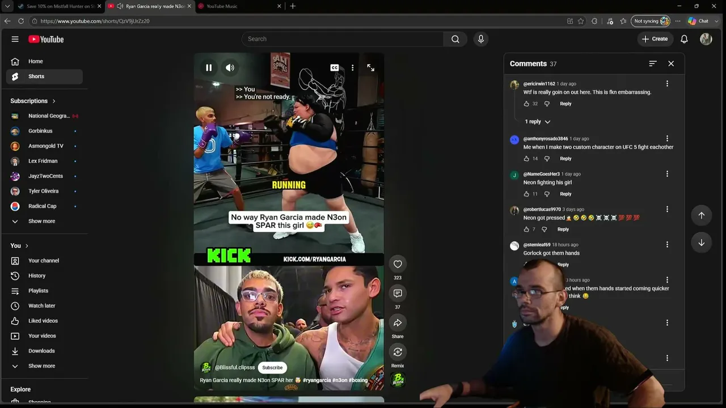The height and width of the screenshot is (408, 726).
Task: Focus the YouTube search field
Action: click(x=343, y=39)
